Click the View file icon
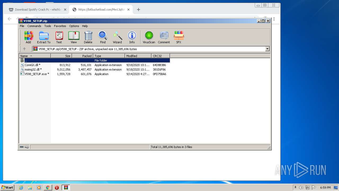Image resolution: width=339 pixels, height=191 pixels. click(74, 37)
